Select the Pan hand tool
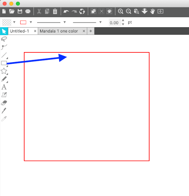The height and width of the screenshot is (196, 189). point(153,11)
